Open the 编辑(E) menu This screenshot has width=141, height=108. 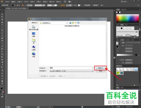click(x=14, y=2)
